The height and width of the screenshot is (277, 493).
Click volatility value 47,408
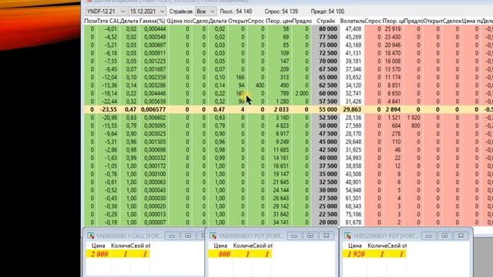tap(353, 29)
